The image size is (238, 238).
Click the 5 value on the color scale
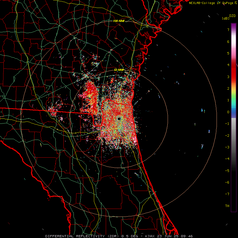tap(228, 53)
